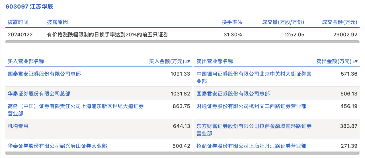Click the 买入金额(万元) column header
Screen dimensions: 365x158
[x=167, y=61]
